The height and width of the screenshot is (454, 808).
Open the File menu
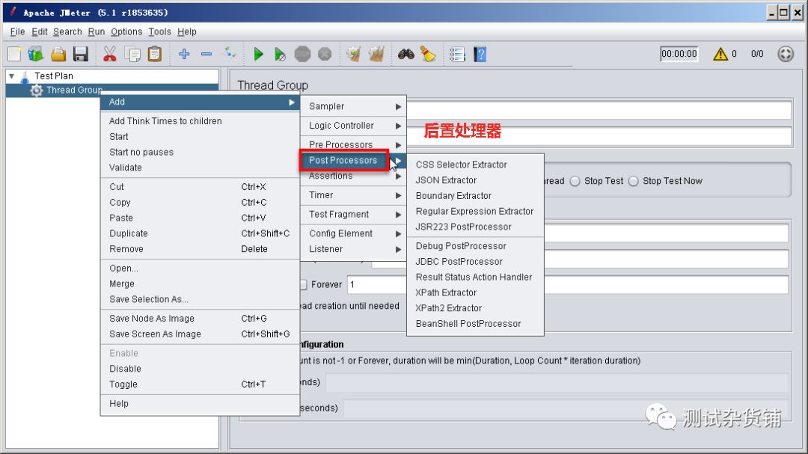[x=17, y=31]
